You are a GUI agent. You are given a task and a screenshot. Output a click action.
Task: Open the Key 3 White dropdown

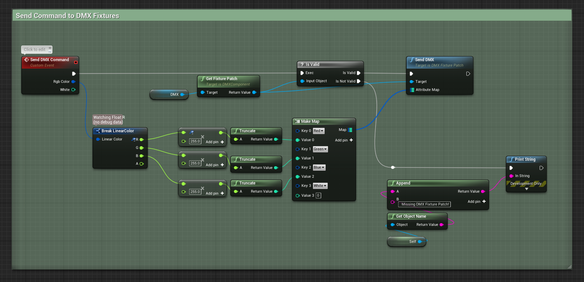(x=320, y=186)
